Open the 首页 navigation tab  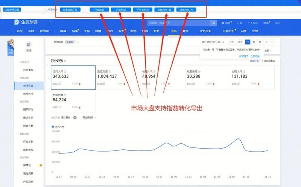[20, 31]
